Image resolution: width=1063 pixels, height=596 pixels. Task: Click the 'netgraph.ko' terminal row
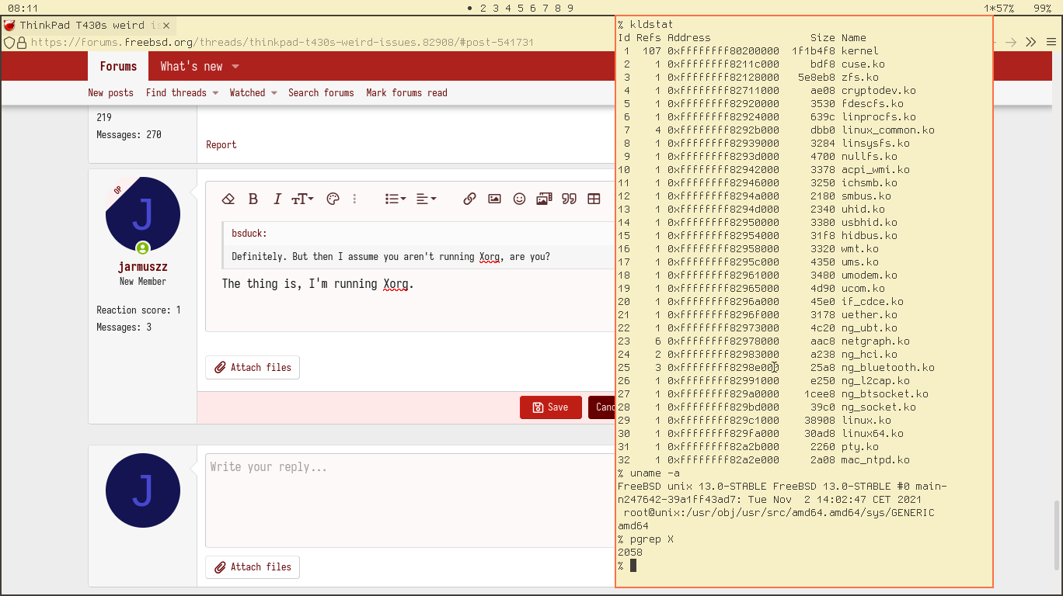click(764, 341)
